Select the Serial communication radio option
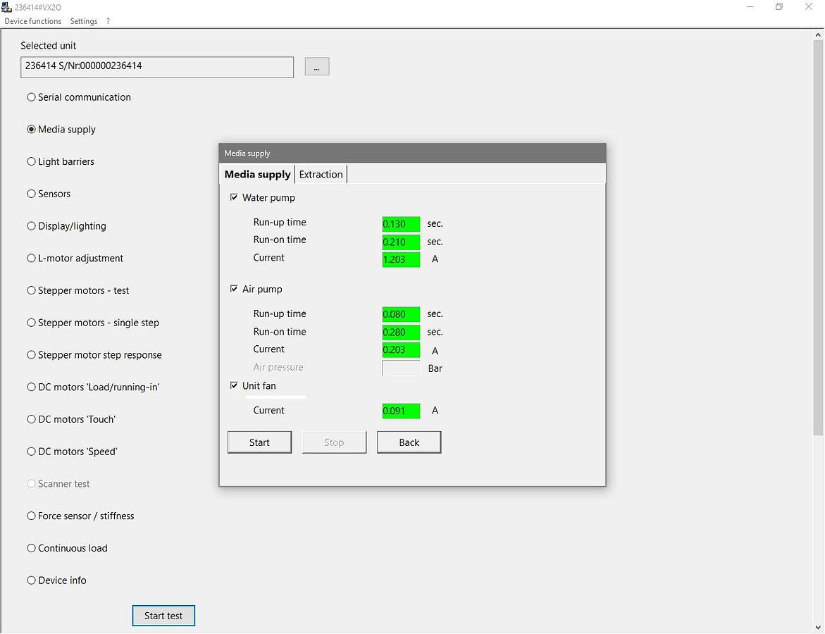This screenshot has width=825, height=634. click(x=31, y=97)
